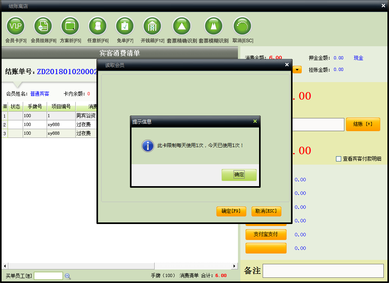This screenshot has width=389, height=283.
Task: Click right arrow of horizontal scrollbar
Action: tap(234, 266)
